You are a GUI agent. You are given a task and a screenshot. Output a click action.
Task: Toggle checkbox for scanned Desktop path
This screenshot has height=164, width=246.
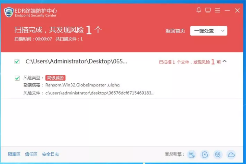click(x=17, y=61)
